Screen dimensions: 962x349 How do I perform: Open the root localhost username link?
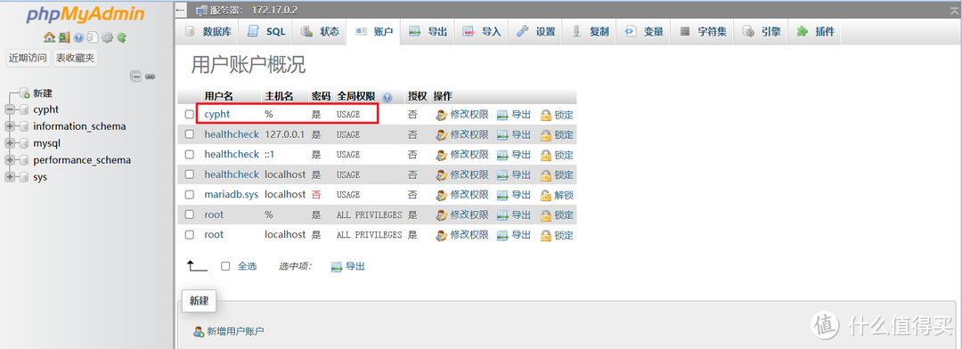[214, 235]
